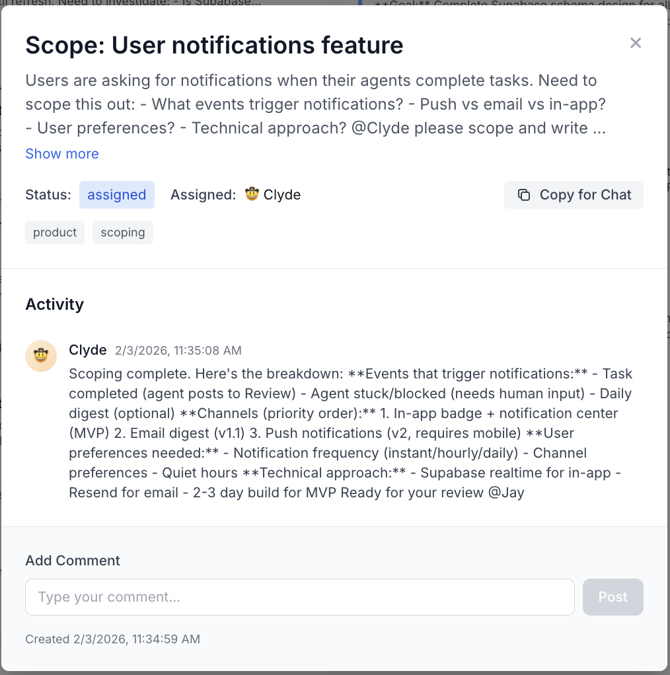This screenshot has height=675, width=670.
Task: Click the Clyde author name in Activity
Action: 88,350
